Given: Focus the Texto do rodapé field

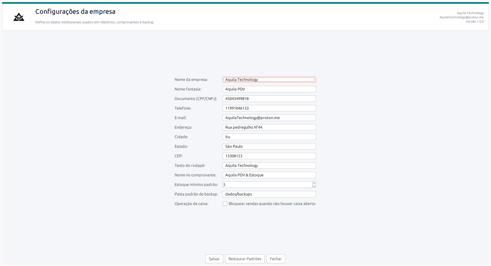Looking at the screenshot, I should (x=269, y=165).
